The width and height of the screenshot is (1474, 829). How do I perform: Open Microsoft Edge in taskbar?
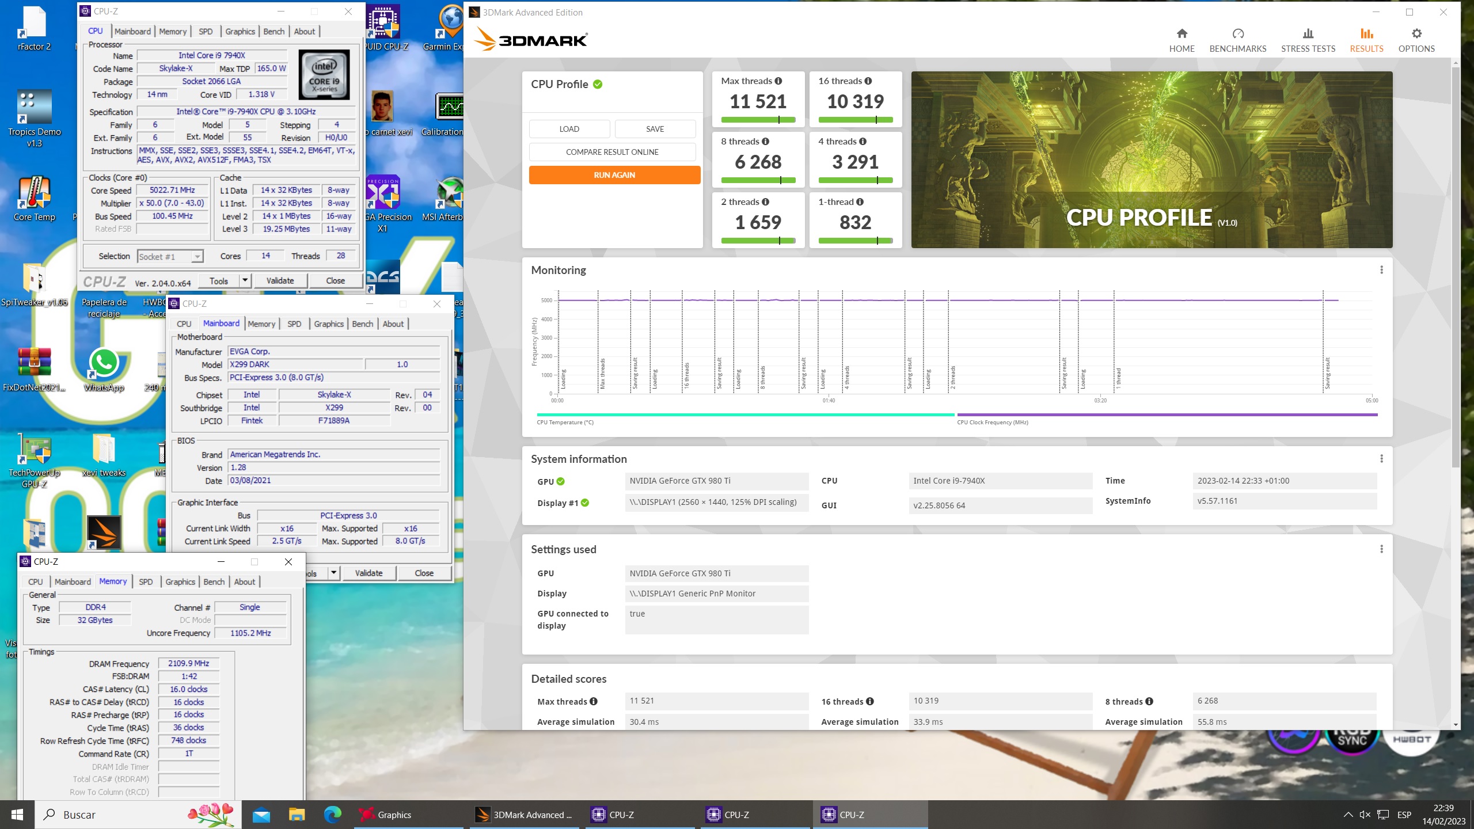pos(332,815)
